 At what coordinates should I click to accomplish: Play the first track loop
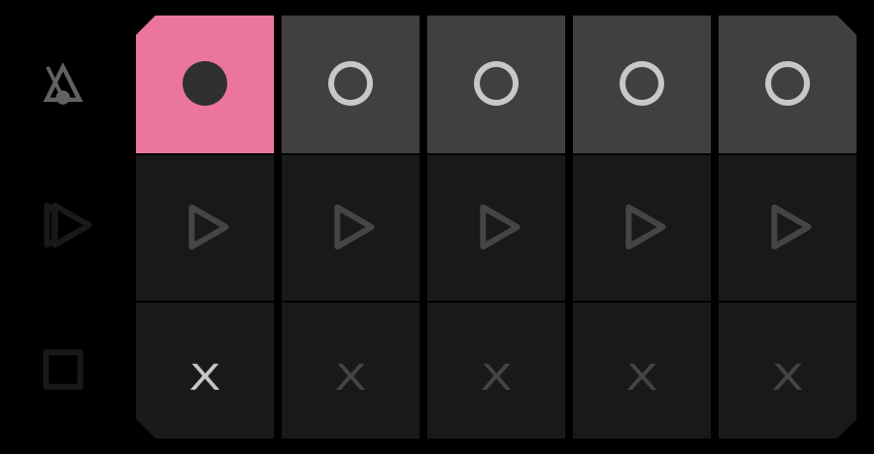[205, 228]
